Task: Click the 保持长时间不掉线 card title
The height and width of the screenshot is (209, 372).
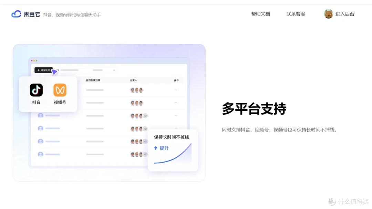Action: (x=172, y=137)
